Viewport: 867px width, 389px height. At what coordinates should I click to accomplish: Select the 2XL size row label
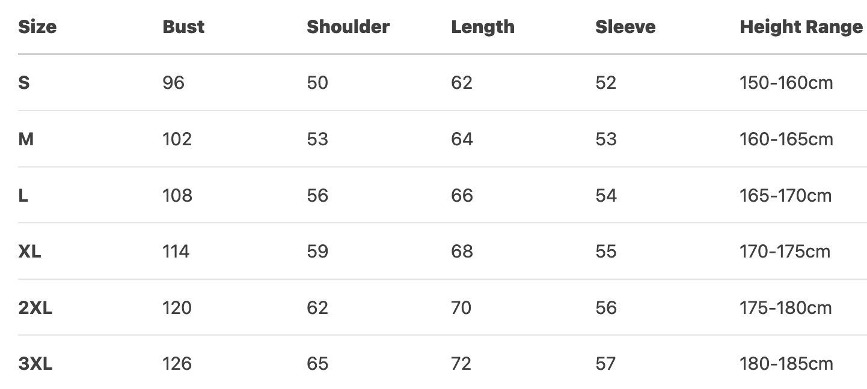[35, 308]
